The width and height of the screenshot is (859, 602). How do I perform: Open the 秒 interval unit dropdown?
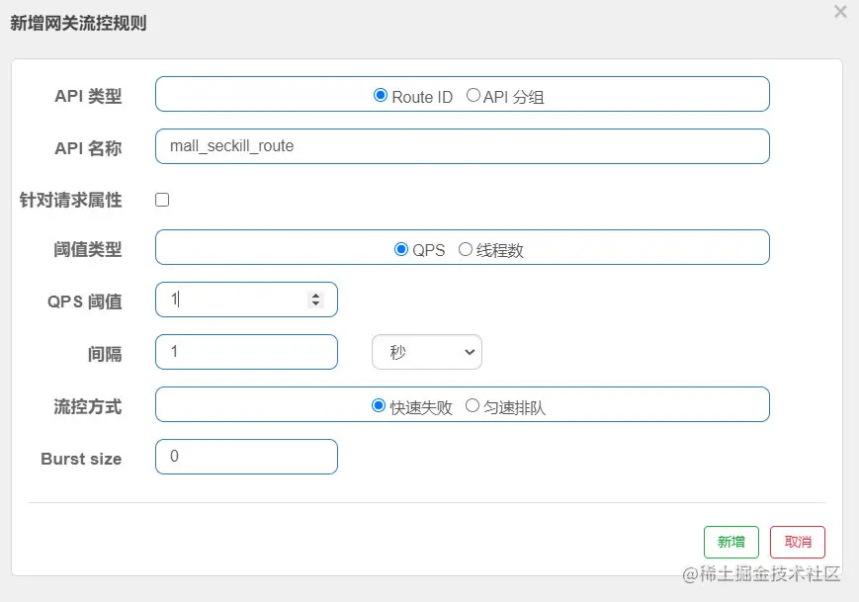[427, 352]
